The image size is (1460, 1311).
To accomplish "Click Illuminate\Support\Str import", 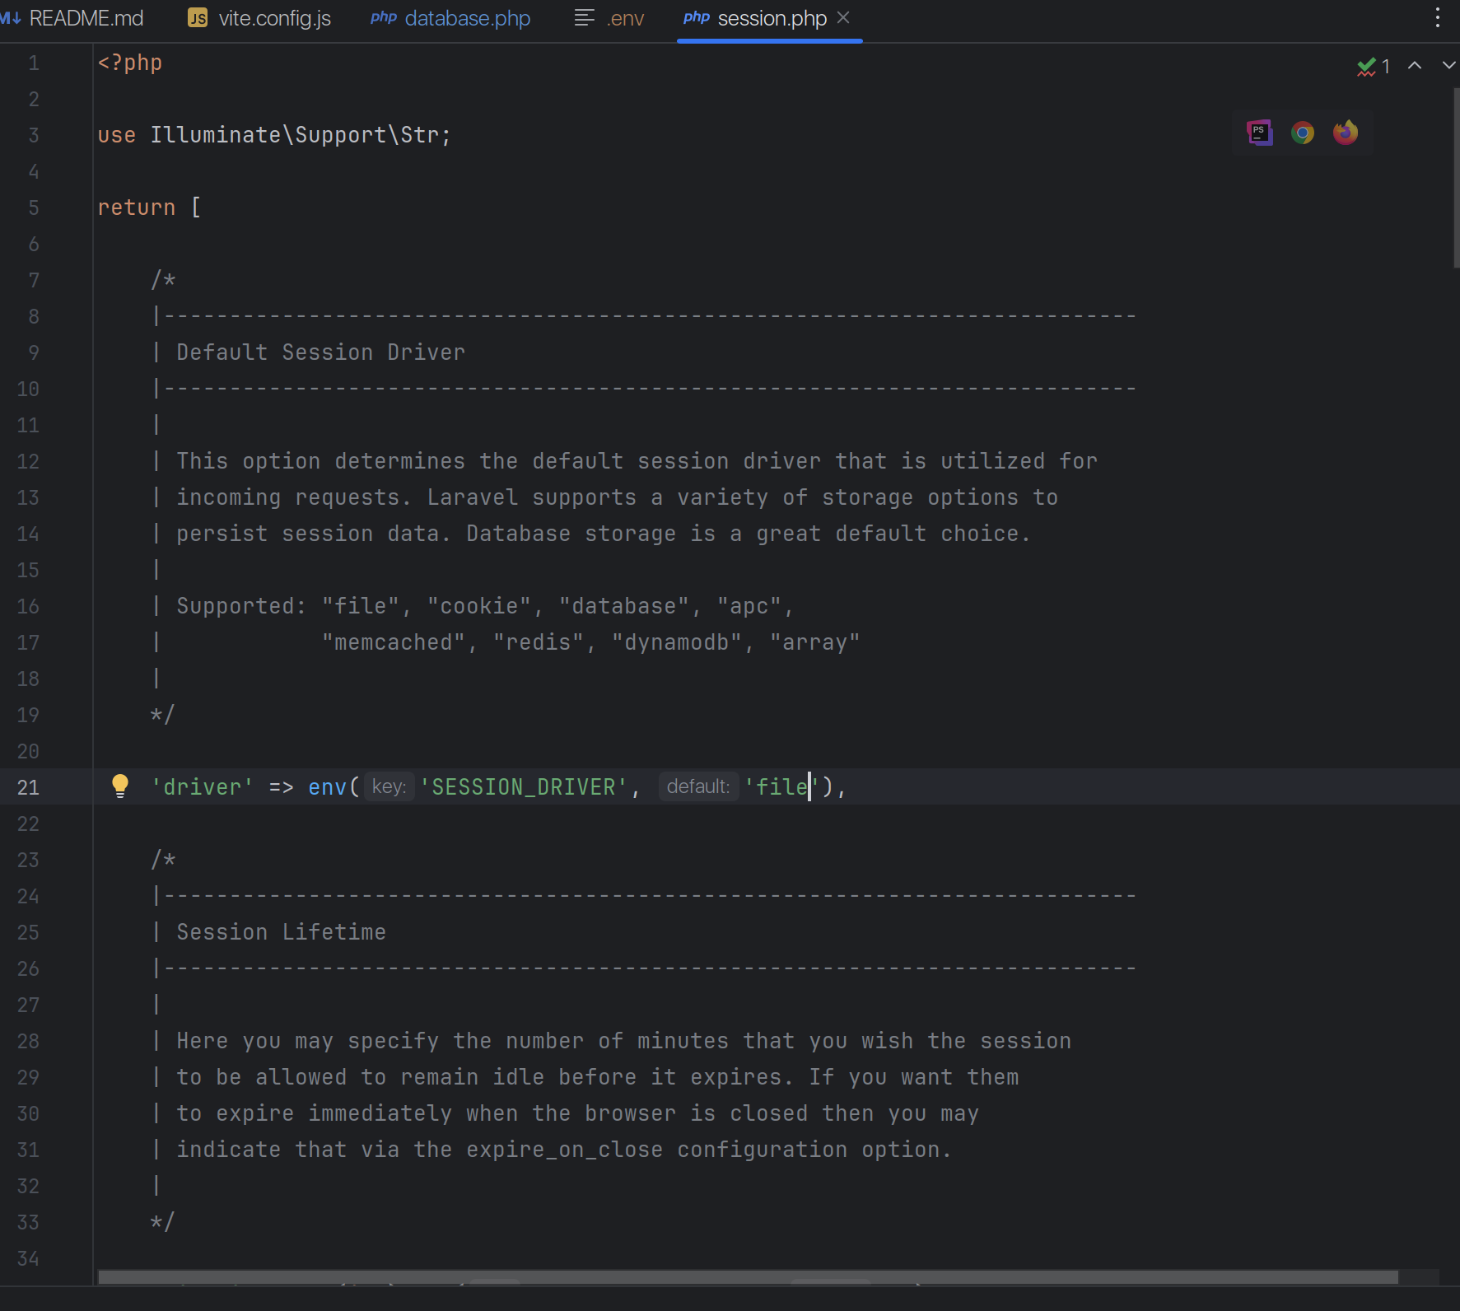I will pyautogui.click(x=295, y=135).
